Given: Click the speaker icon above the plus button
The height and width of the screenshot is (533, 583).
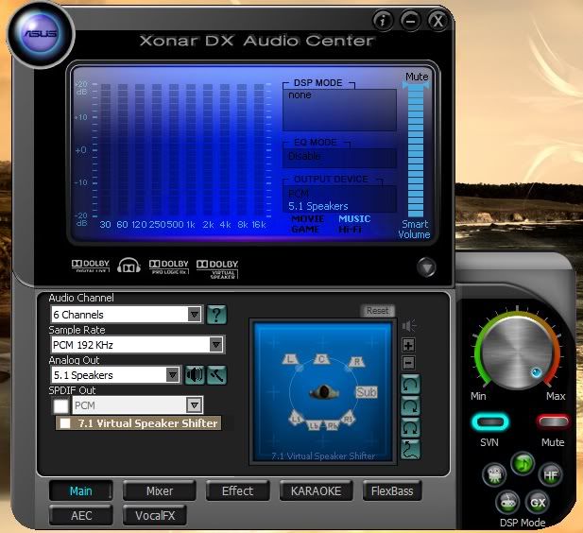Looking at the screenshot, I should [409, 326].
